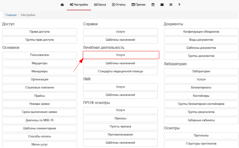
Task: Open Диагнозы по МКБ-10
Action: tap(40, 120)
